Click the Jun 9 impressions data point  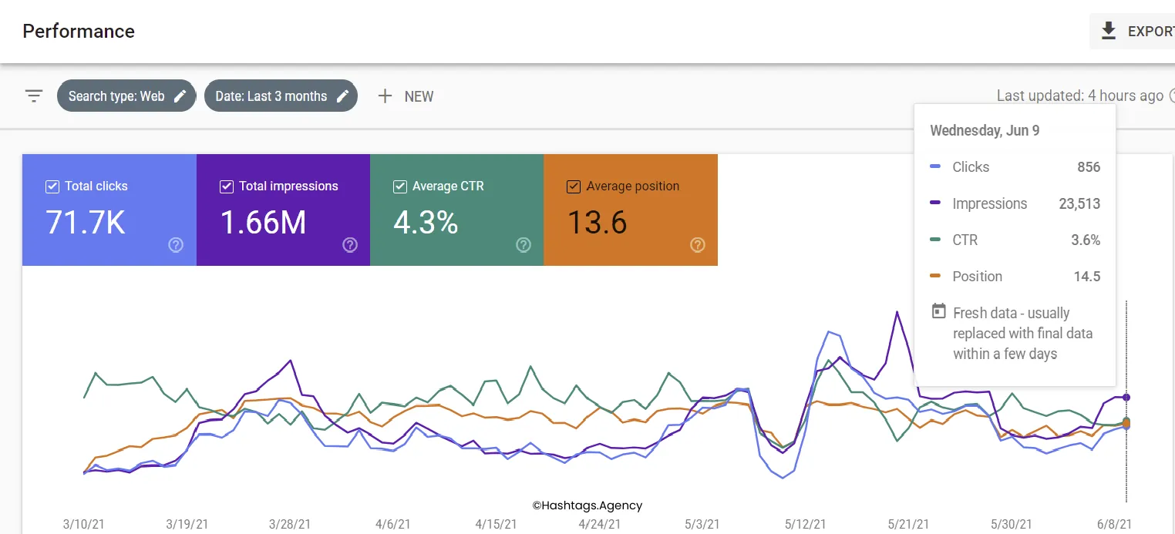1126,398
